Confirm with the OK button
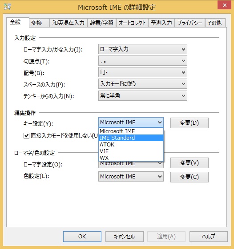 pos(82,237)
